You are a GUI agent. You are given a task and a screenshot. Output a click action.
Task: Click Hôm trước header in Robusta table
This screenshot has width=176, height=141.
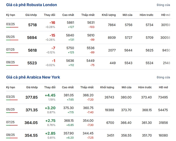[x=146, y=15]
